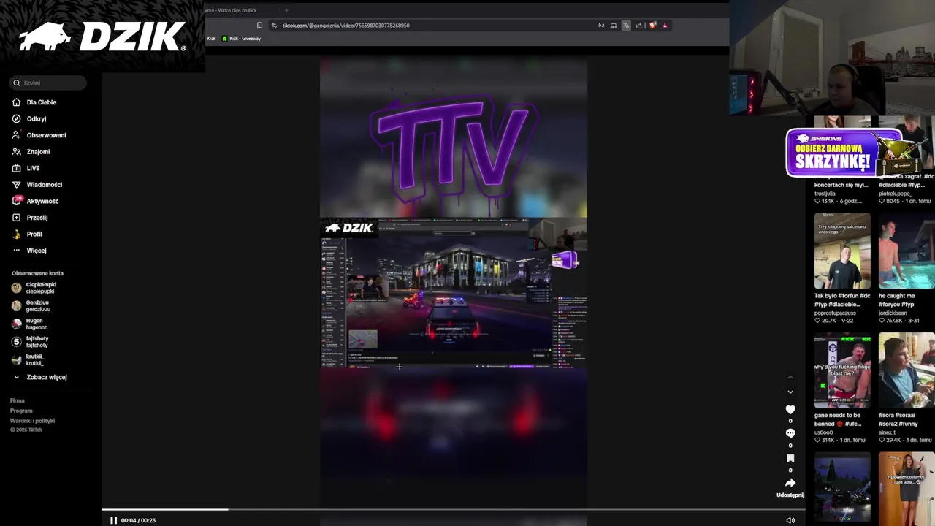Open comments with the speech bubble icon
This screenshot has width=935, height=526.
pos(790,433)
